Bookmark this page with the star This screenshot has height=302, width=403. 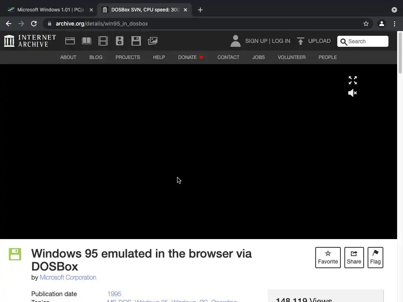[x=366, y=24]
